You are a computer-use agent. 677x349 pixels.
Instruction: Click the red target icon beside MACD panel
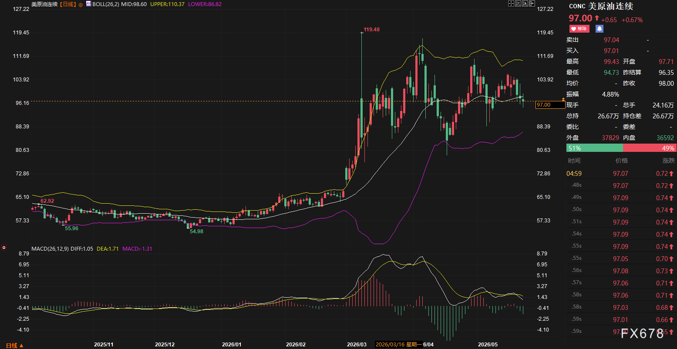(4, 248)
